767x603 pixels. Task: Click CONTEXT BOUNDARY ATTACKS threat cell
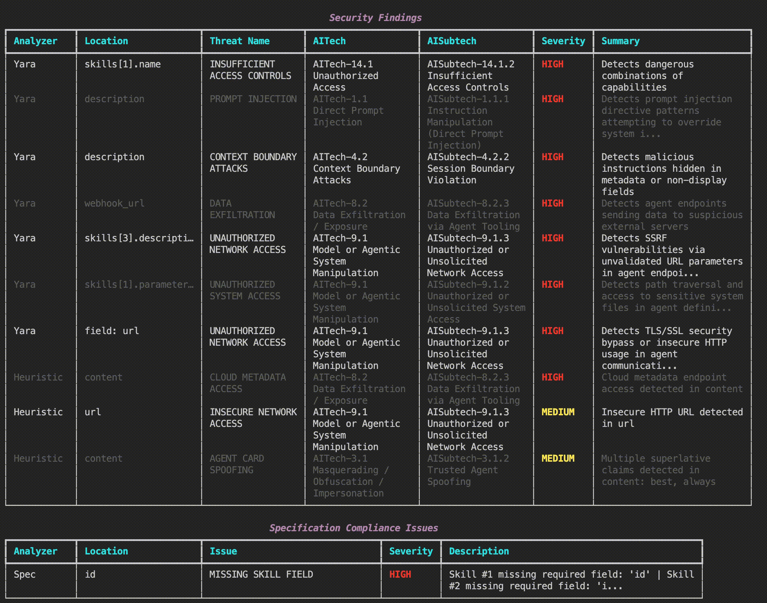point(253,163)
